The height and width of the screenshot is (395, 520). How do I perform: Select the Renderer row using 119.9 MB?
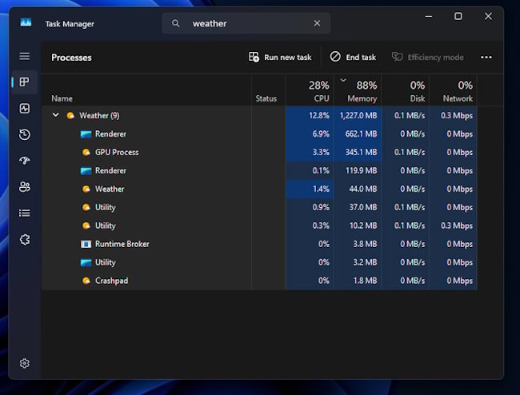259,170
